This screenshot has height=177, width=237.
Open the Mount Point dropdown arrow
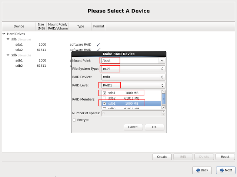click(162, 60)
